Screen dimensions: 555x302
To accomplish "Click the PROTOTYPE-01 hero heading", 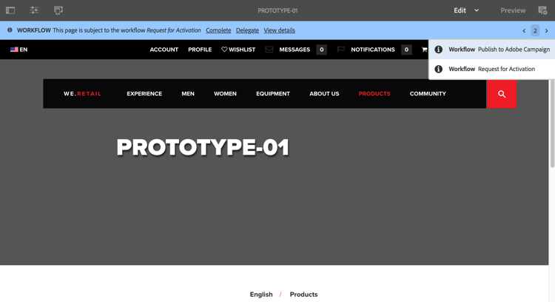I will point(203,147).
